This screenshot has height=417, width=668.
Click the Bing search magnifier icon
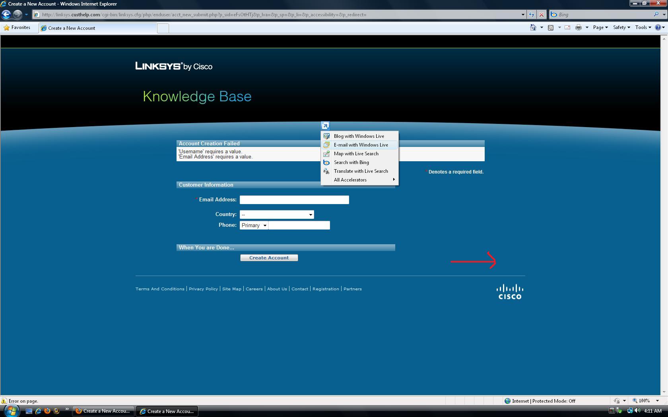656,15
